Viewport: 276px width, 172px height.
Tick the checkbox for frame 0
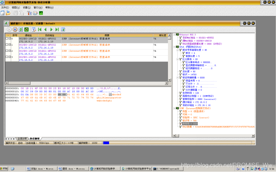click(7, 39)
